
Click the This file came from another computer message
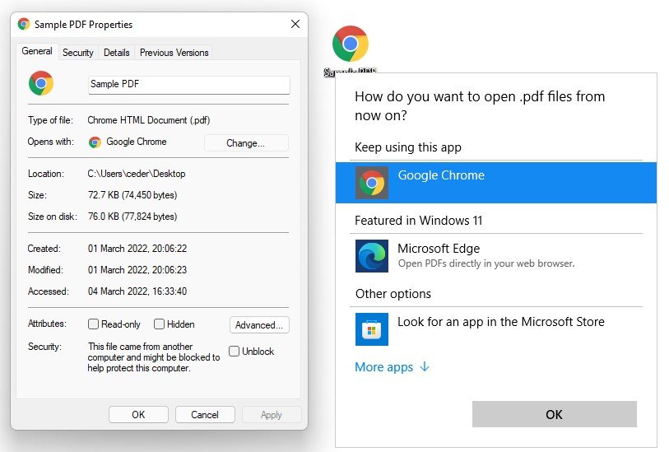click(154, 357)
